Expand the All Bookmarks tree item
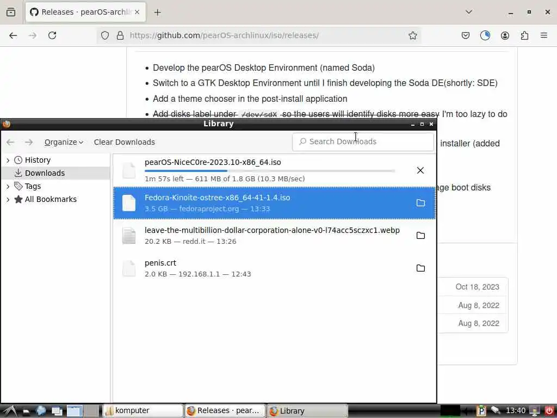 [x=8, y=199]
